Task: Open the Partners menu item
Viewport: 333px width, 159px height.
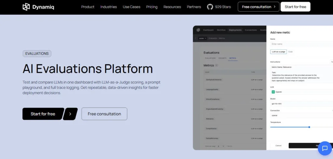Action: click(x=194, y=7)
